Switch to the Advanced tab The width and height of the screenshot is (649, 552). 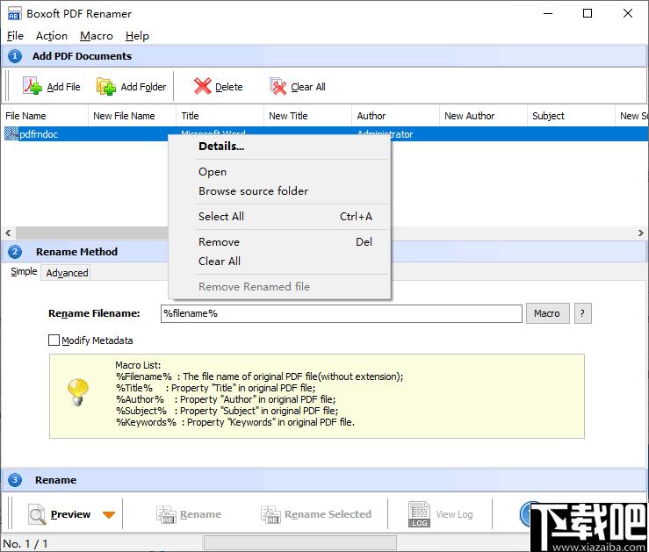coord(67,273)
